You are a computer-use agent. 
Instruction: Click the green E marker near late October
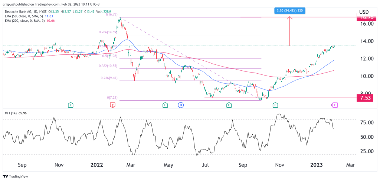pos(275,105)
